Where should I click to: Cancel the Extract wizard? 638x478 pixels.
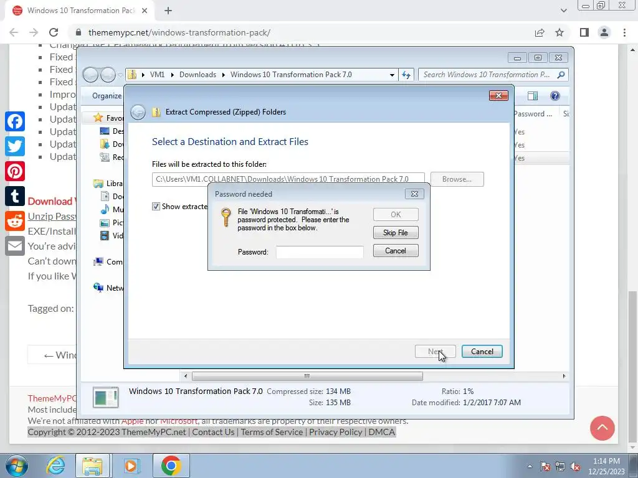(x=482, y=352)
